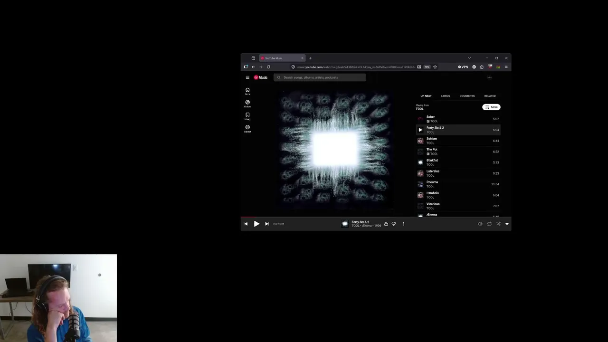Select Vicarious in the queue
This screenshot has width=608, height=342.
(x=458, y=206)
